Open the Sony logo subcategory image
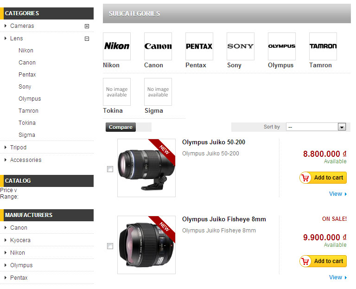This screenshot has width=356, height=289. 241,46
